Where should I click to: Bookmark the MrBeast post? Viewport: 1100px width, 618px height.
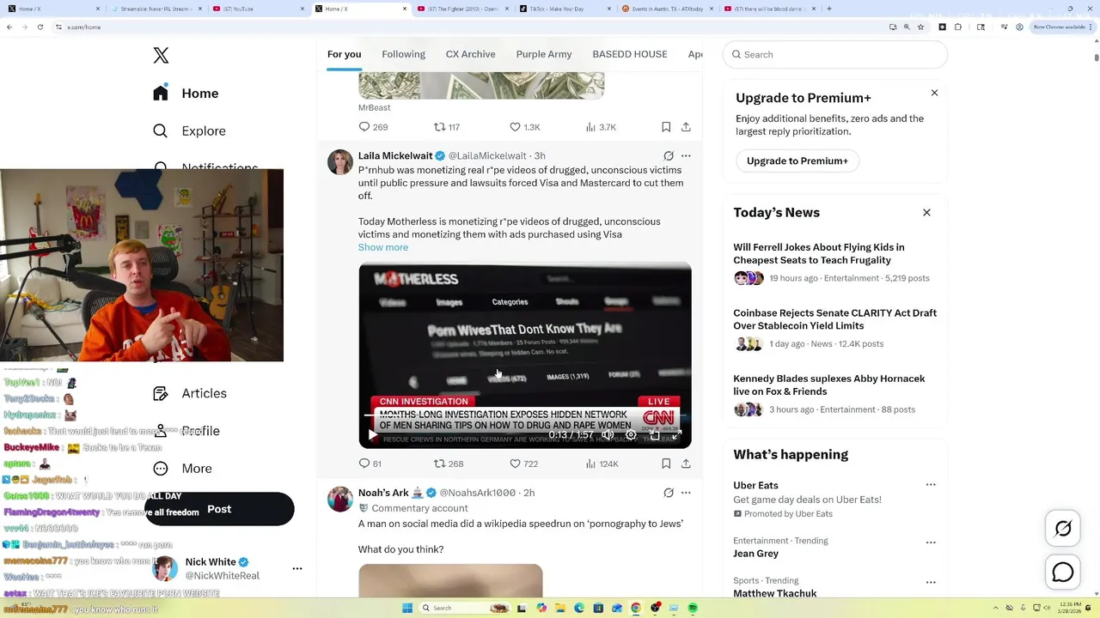pos(666,127)
